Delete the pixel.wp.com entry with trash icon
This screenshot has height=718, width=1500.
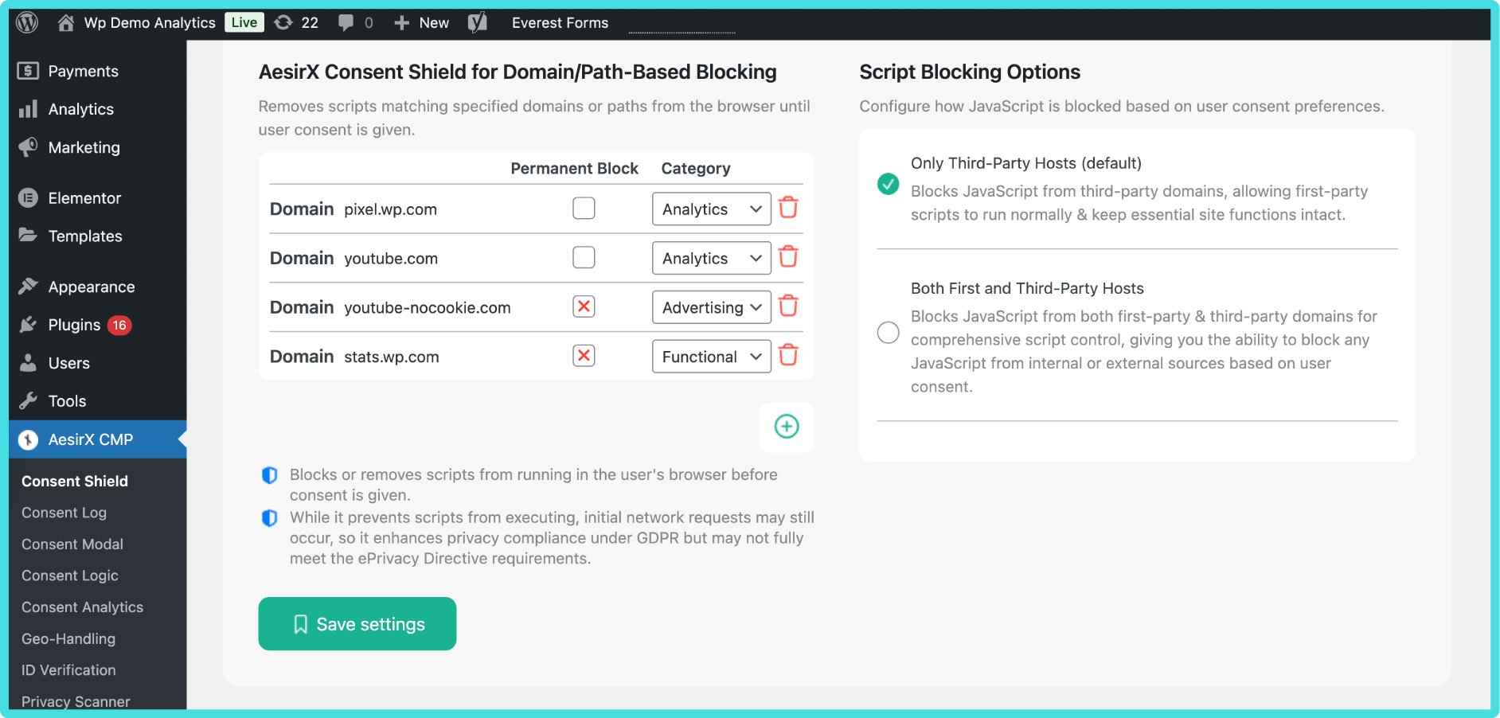pos(789,208)
